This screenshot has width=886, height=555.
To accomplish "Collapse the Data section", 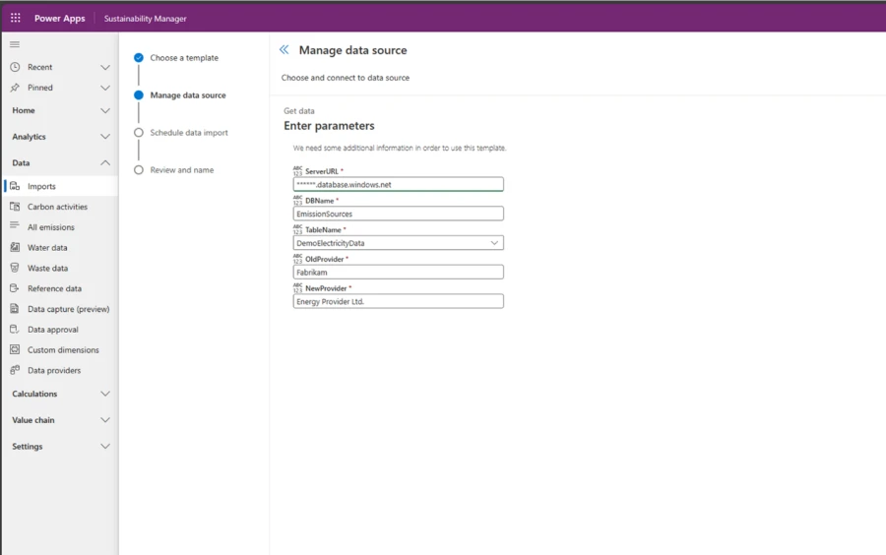I will tap(105, 163).
